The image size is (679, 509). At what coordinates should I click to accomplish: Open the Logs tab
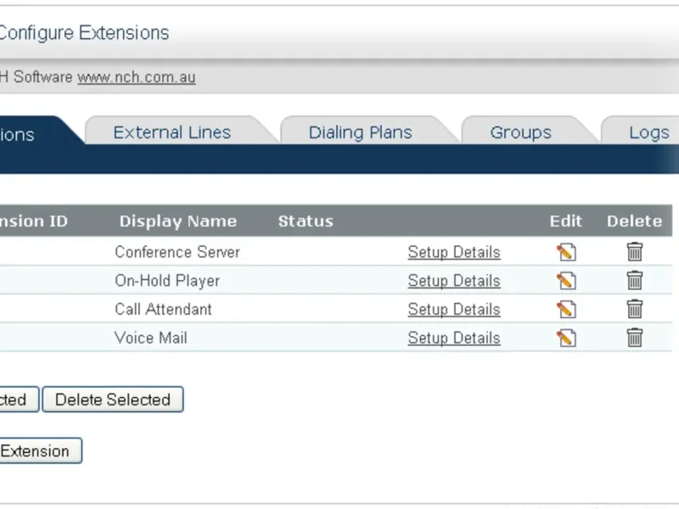click(648, 132)
